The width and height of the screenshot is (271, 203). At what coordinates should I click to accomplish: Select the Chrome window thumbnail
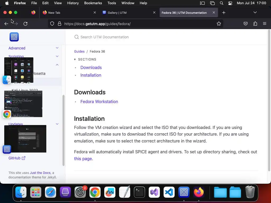click(23, 104)
